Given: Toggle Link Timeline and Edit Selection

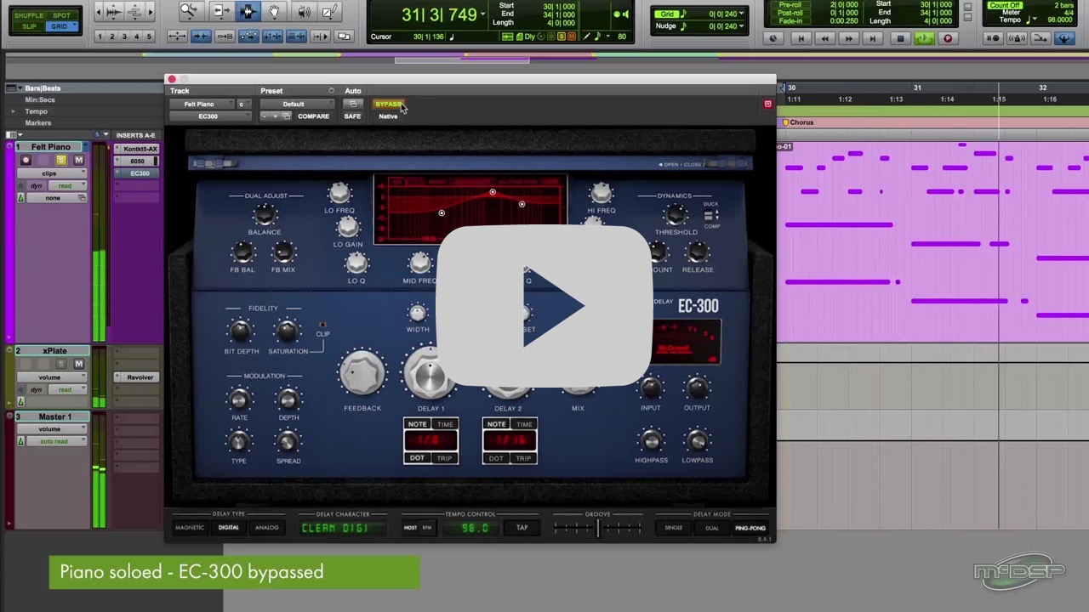Looking at the screenshot, I should point(272,36).
